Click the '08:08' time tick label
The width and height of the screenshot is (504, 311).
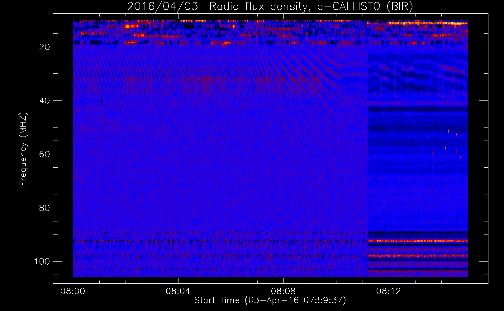[283, 291]
